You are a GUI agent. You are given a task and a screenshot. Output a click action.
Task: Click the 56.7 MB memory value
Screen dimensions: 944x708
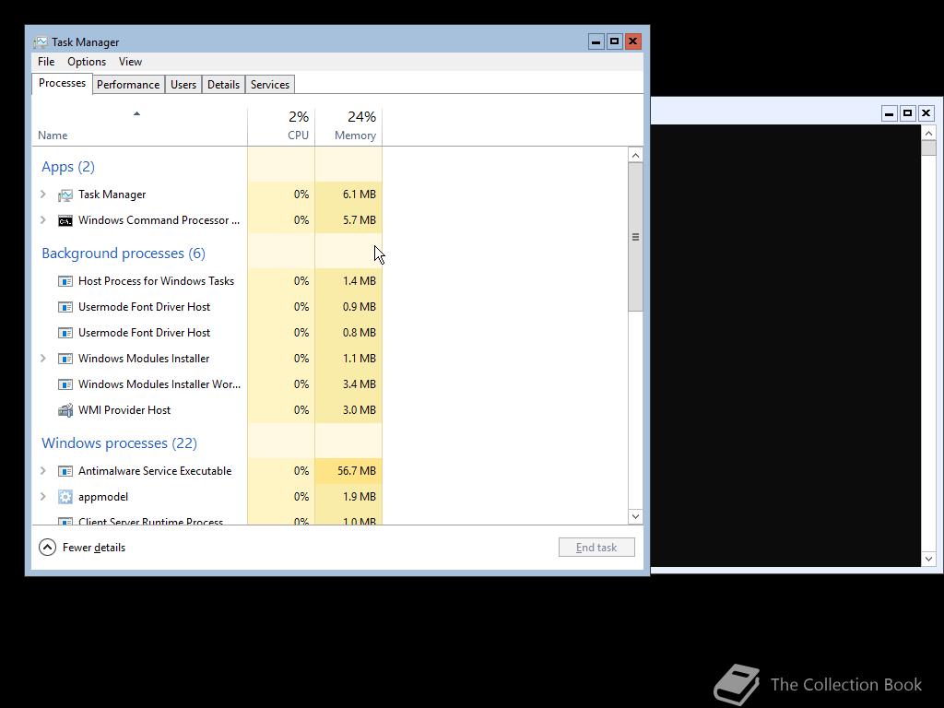(357, 471)
